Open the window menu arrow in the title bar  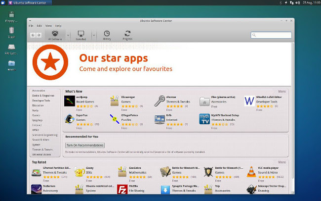[30, 21]
